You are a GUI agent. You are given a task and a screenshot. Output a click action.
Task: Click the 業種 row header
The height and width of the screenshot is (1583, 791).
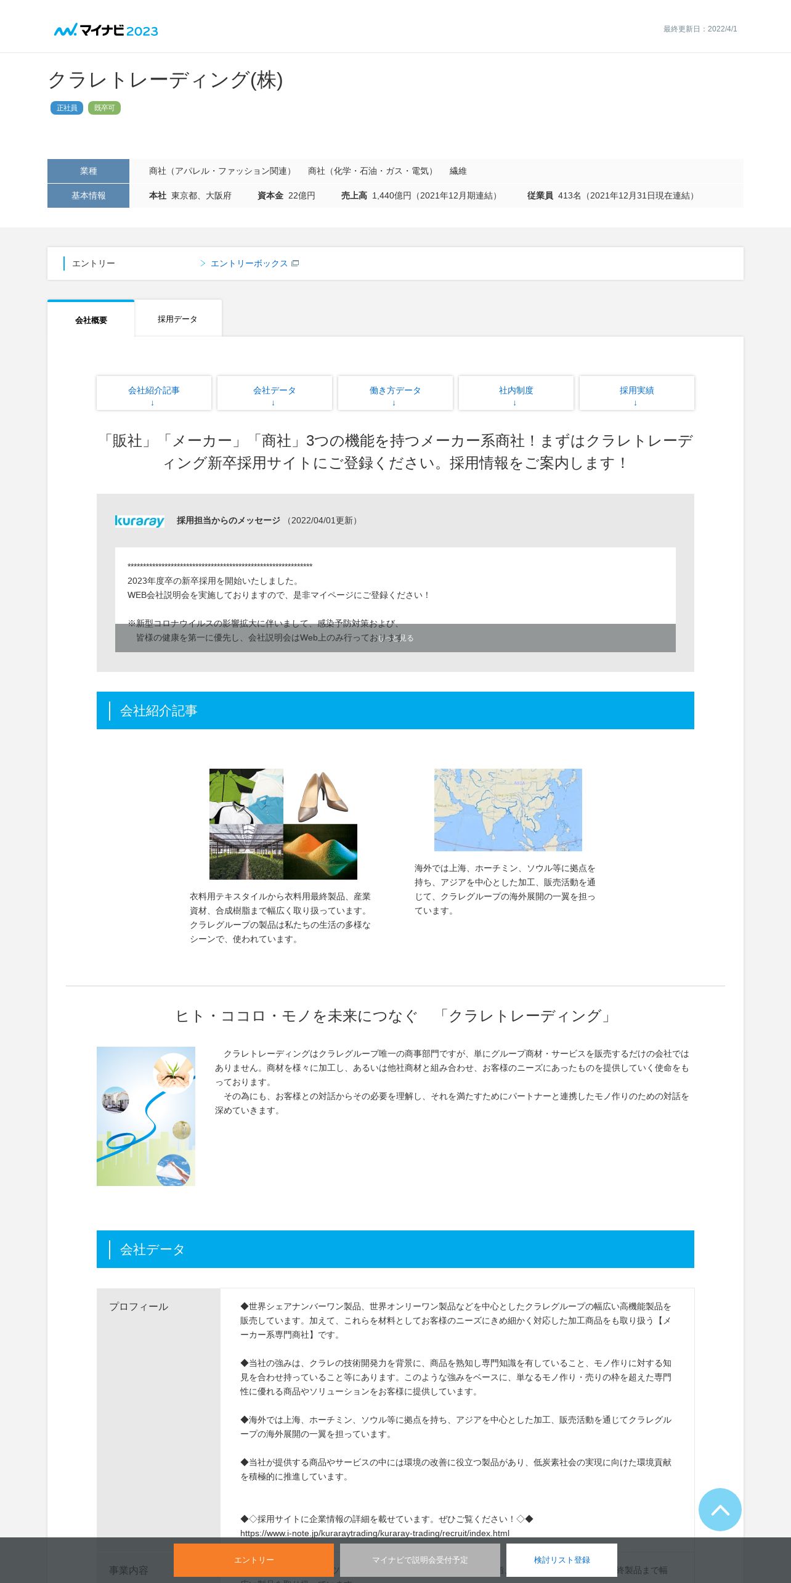[88, 171]
